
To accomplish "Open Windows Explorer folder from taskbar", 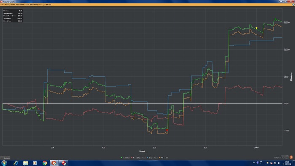I will coord(25,163).
